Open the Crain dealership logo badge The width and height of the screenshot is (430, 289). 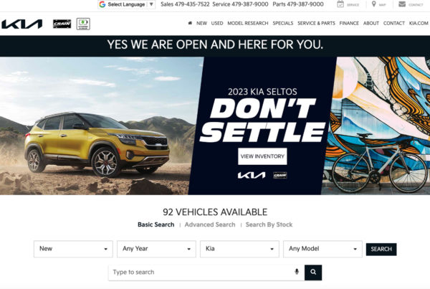point(62,24)
